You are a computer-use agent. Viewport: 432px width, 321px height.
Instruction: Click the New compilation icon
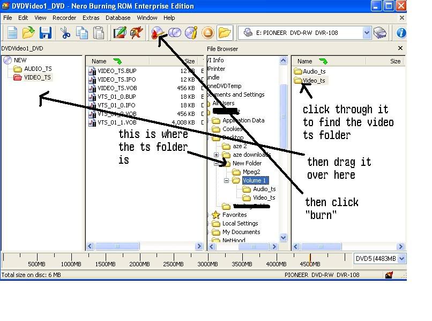[11, 33]
